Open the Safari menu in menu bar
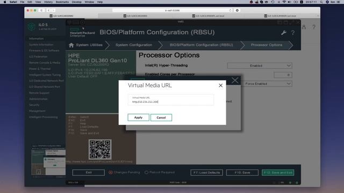Screen dimensions: 344x193 [x=13, y=2]
